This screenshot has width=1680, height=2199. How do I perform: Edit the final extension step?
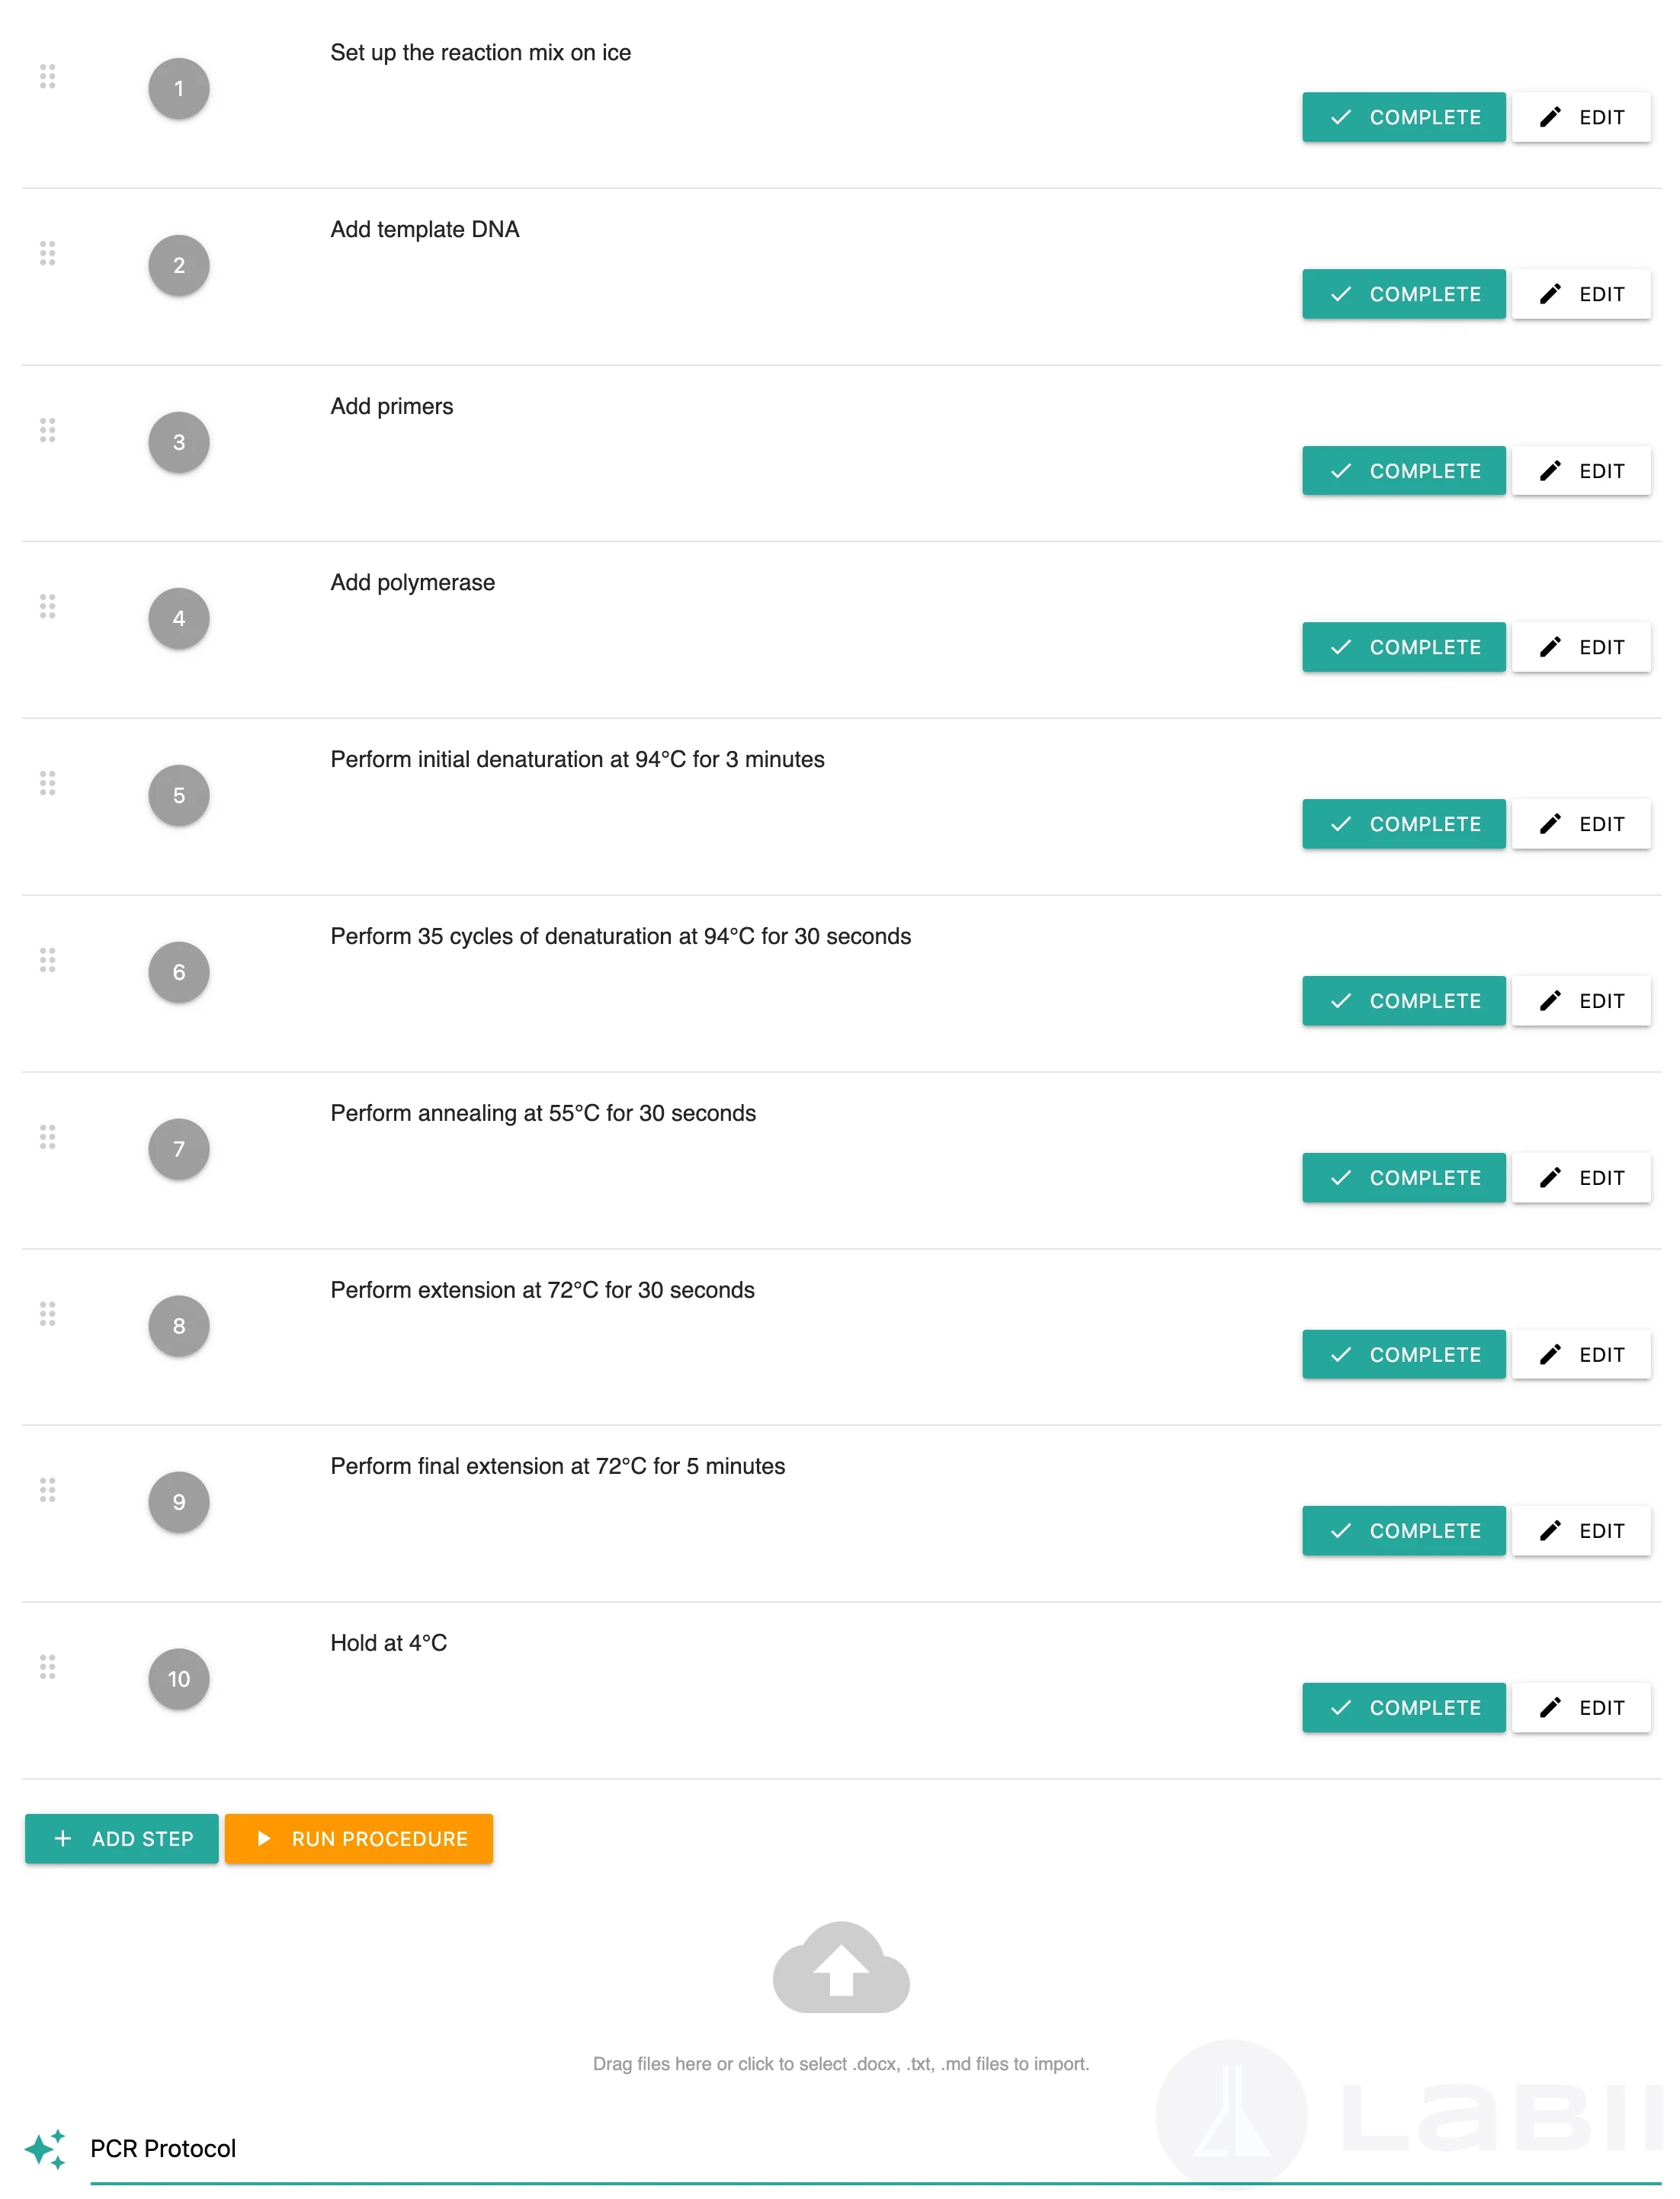click(x=1581, y=1531)
